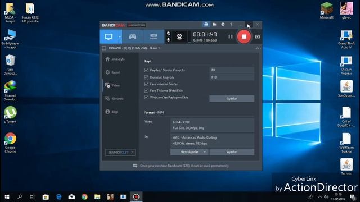Image resolution: width=360 pixels, height=202 pixels.
Task: Toggle Kaydet / Durdur Kısayolu checkbox
Action: pyautogui.click(x=146, y=70)
